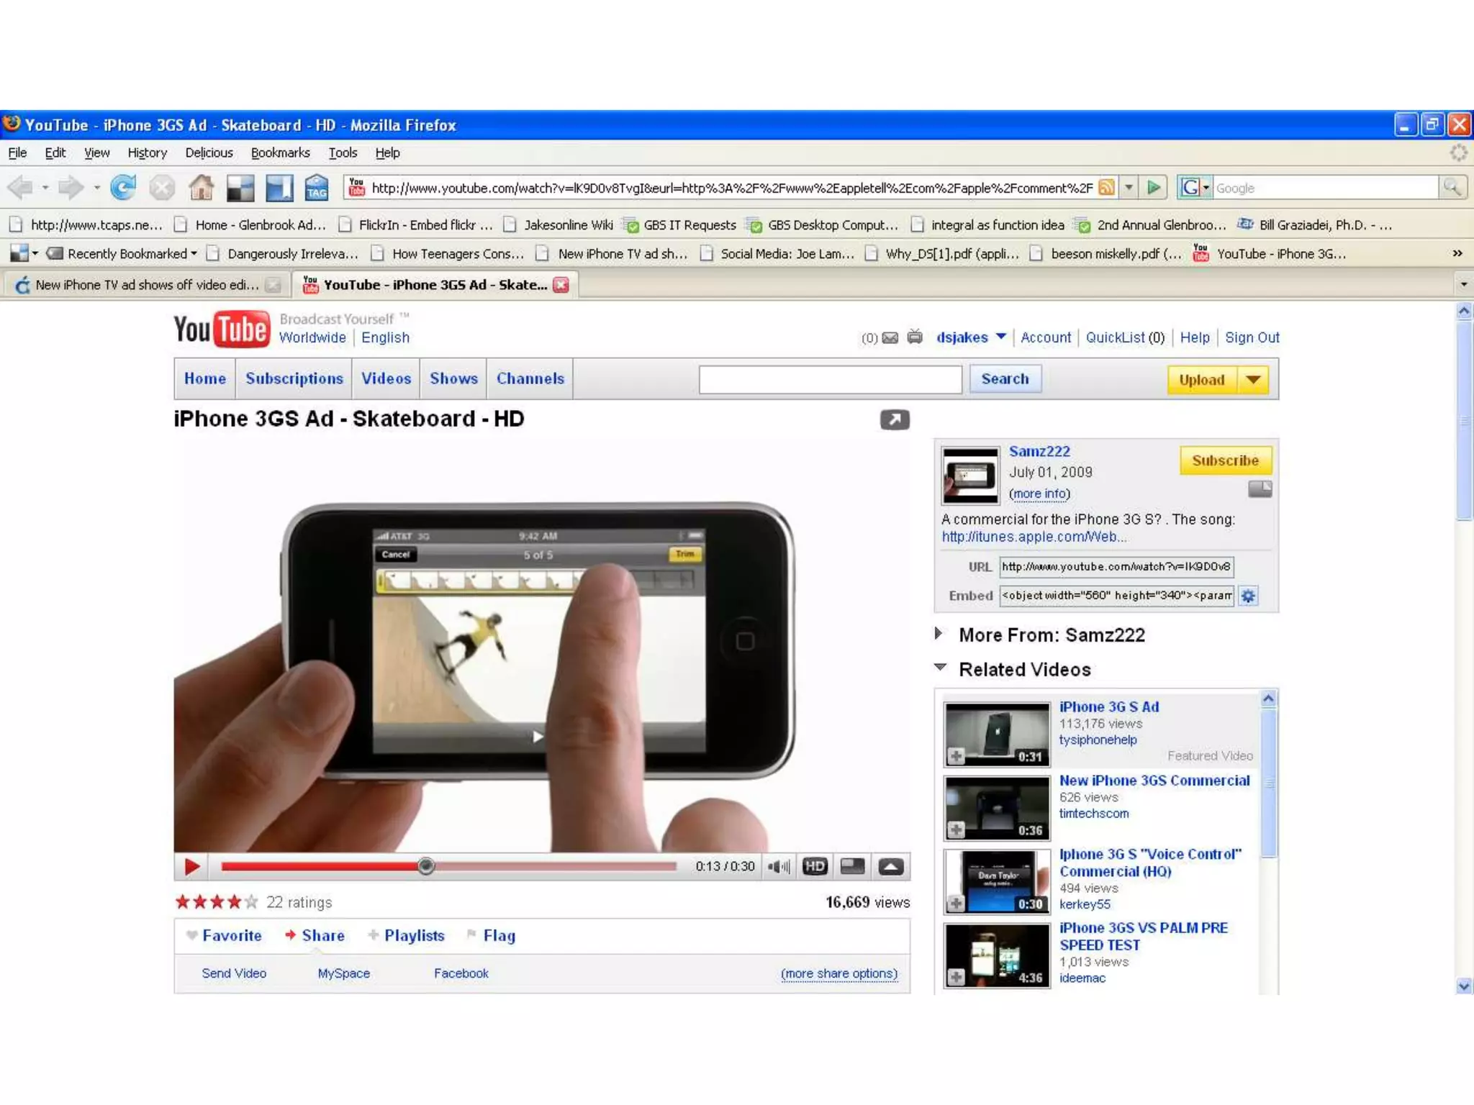Toggle HD quality on the video player
The width and height of the screenshot is (1474, 1105).
(x=815, y=866)
